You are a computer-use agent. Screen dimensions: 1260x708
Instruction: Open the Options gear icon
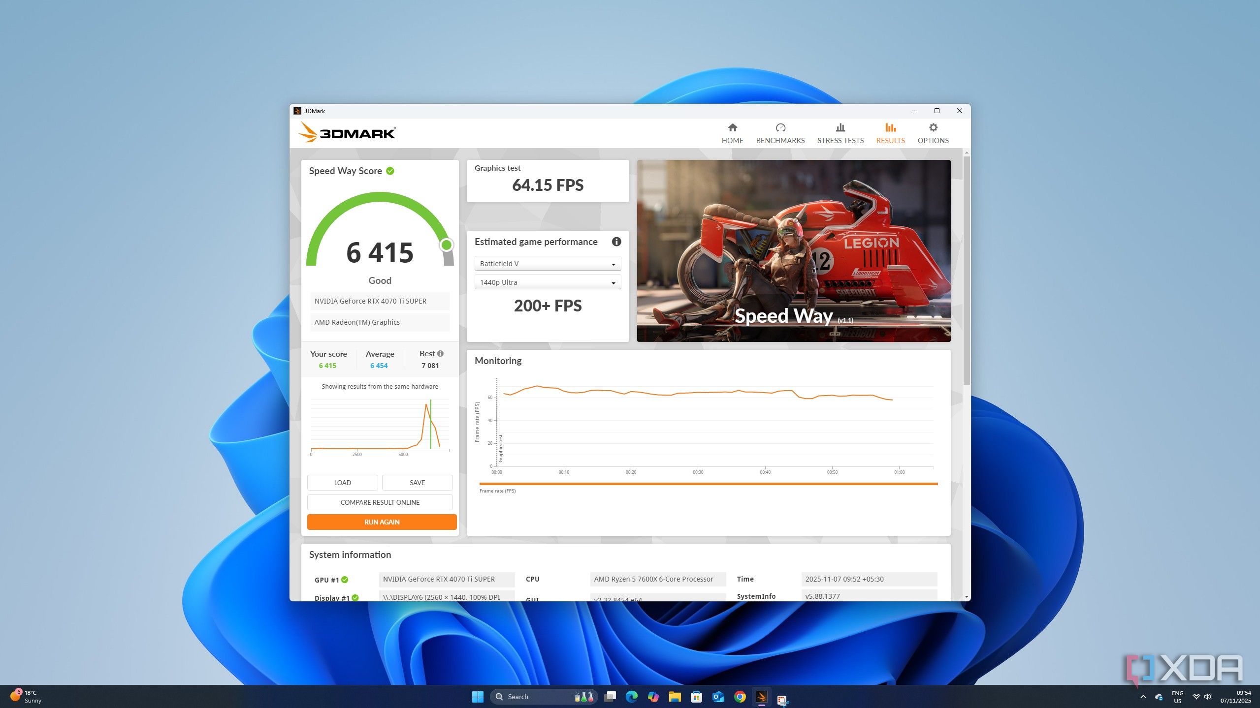pos(933,128)
